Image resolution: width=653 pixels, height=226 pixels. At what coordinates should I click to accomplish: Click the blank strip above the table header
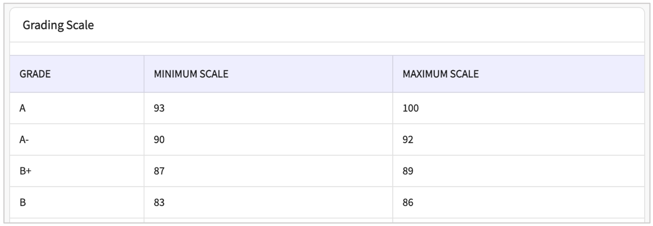coord(327,49)
